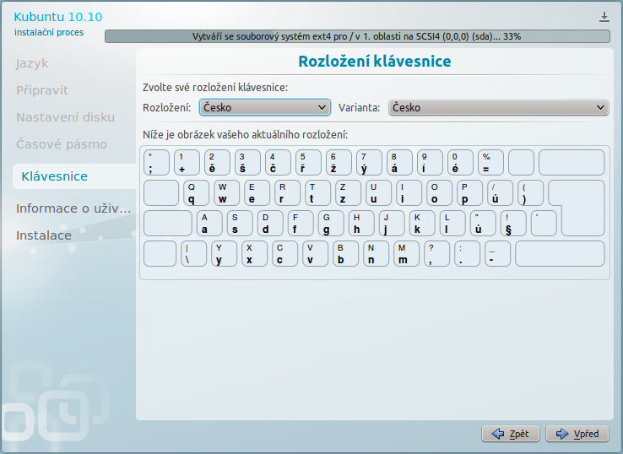The image size is (623, 454).
Task: Click the K key on keyboard preview
Action: [x=422, y=224]
